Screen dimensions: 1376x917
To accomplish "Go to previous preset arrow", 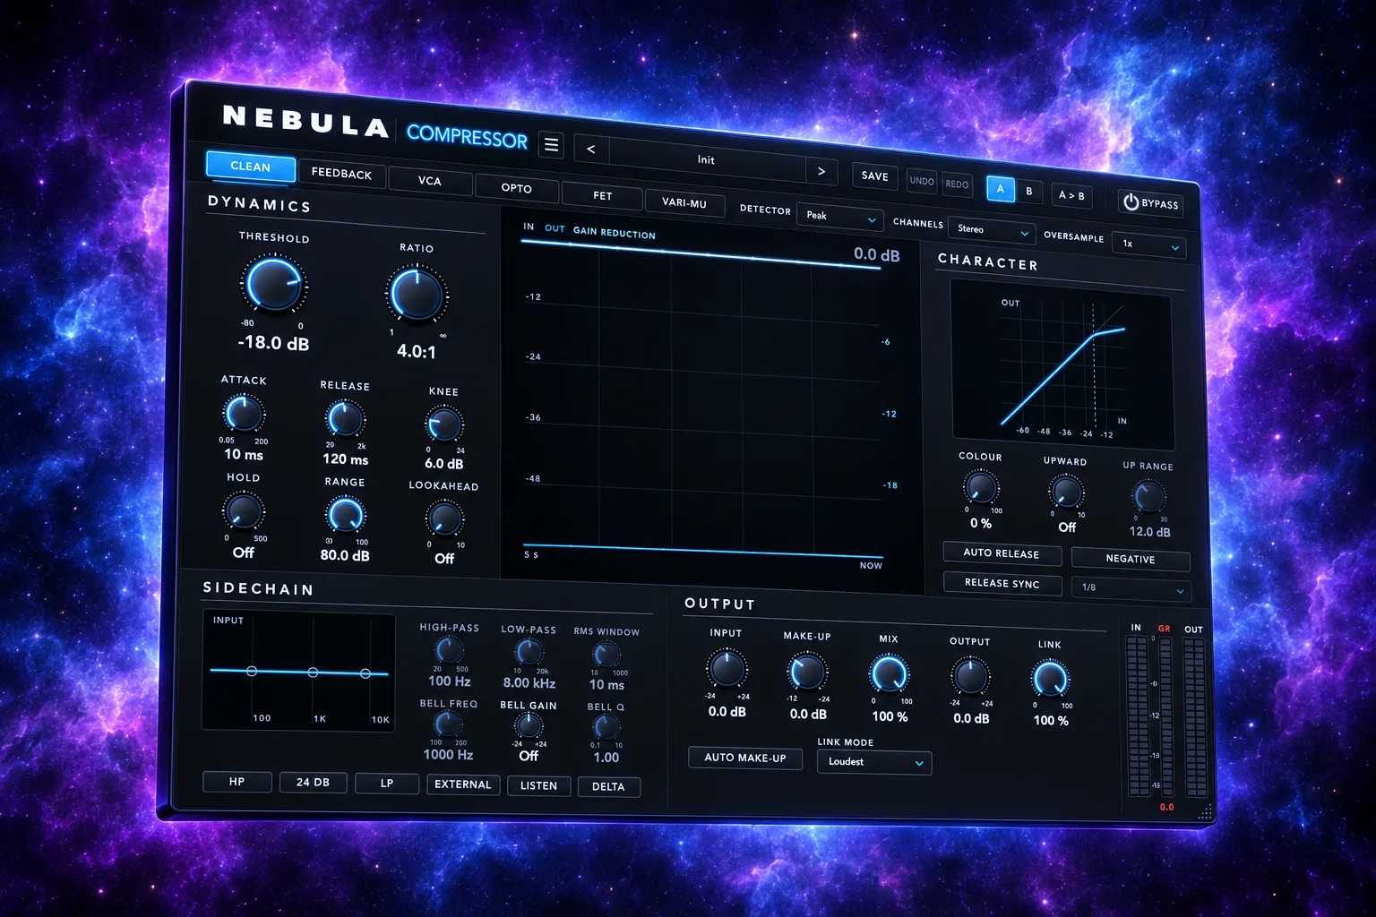I will point(590,149).
